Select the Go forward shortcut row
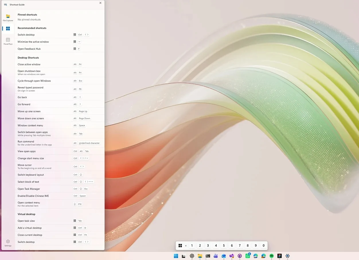 pyautogui.click(x=60, y=104)
